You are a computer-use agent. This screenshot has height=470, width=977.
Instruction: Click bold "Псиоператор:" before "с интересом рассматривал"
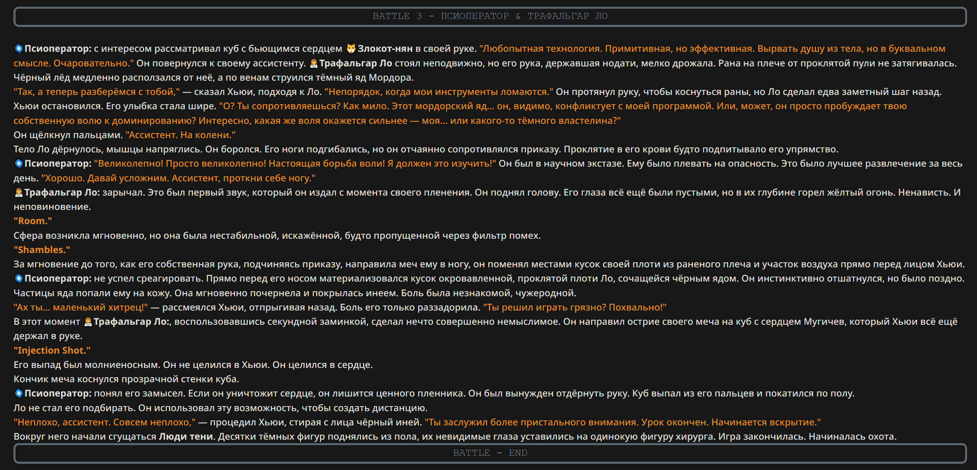click(58, 49)
